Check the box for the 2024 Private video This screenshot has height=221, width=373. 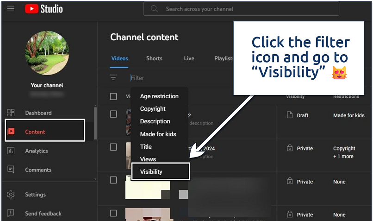113,147
